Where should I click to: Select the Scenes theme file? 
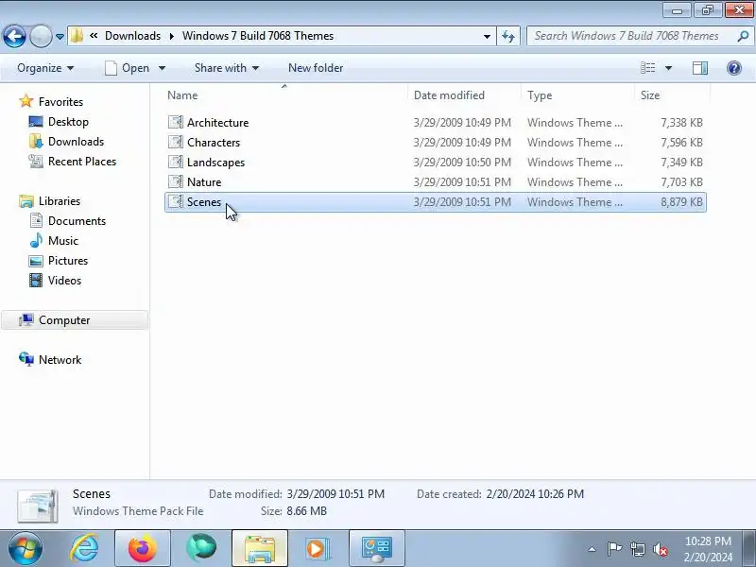tap(436, 202)
